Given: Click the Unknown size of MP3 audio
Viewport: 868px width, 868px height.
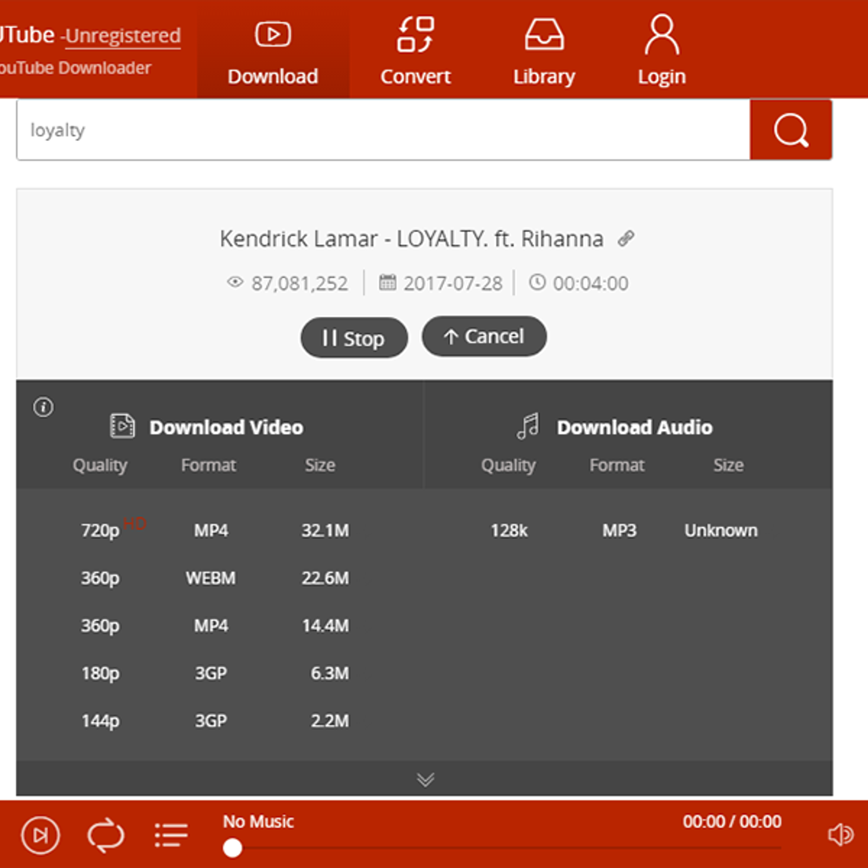Looking at the screenshot, I should click(721, 530).
